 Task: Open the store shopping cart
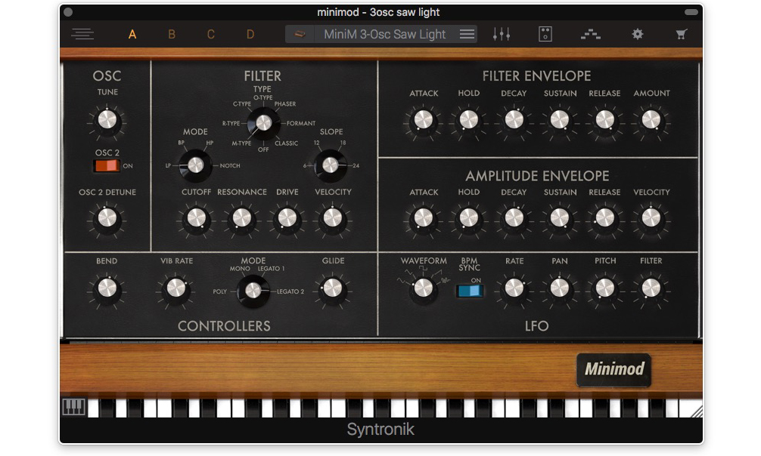682,34
